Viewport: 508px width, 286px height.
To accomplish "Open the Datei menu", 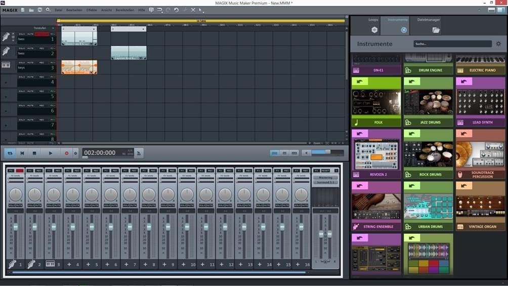I will pyautogui.click(x=58, y=10).
